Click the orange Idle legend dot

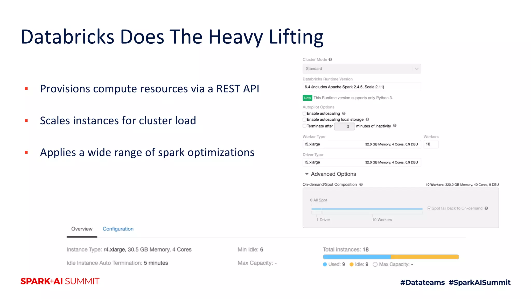click(x=352, y=264)
